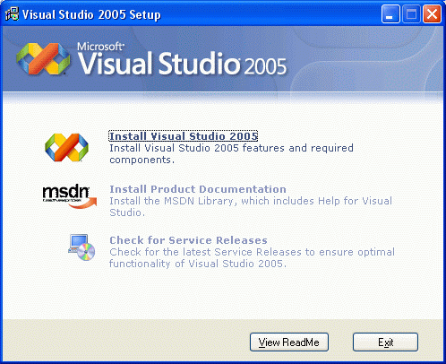Select the Install Product Documentation link
This screenshot has height=364, width=446.
[x=198, y=189]
